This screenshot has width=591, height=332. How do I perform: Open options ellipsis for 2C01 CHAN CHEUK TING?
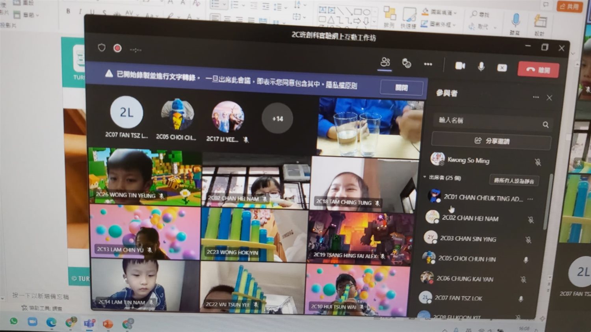(530, 199)
